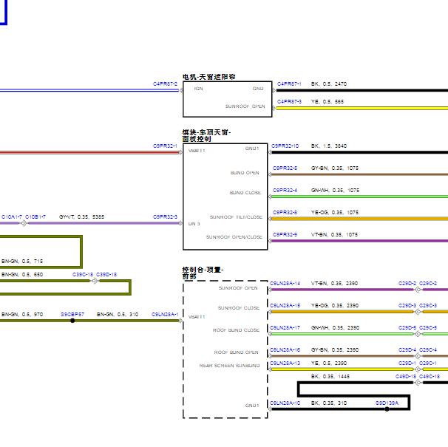
Task: Select connector label C9PR32-10
Action: click(285, 146)
